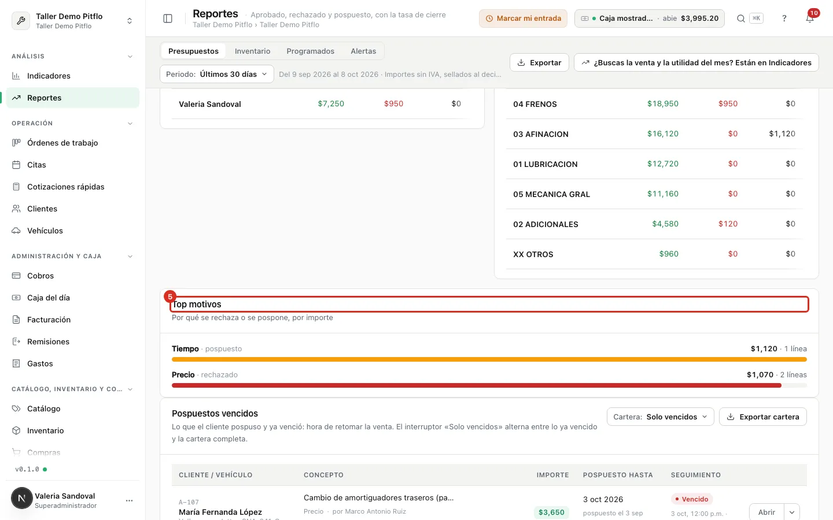
Task: Toggle the sidebar panel icon
Action: pyautogui.click(x=168, y=18)
